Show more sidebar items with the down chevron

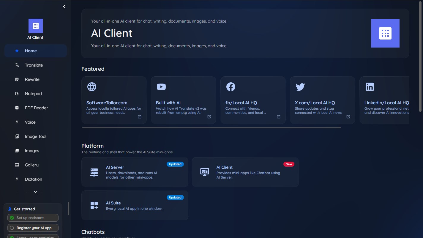click(x=36, y=192)
